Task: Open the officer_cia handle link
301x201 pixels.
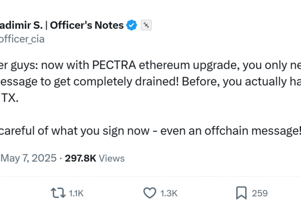Action: pos(22,39)
